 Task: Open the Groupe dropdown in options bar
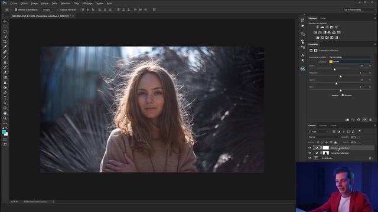click(x=48, y=10)
